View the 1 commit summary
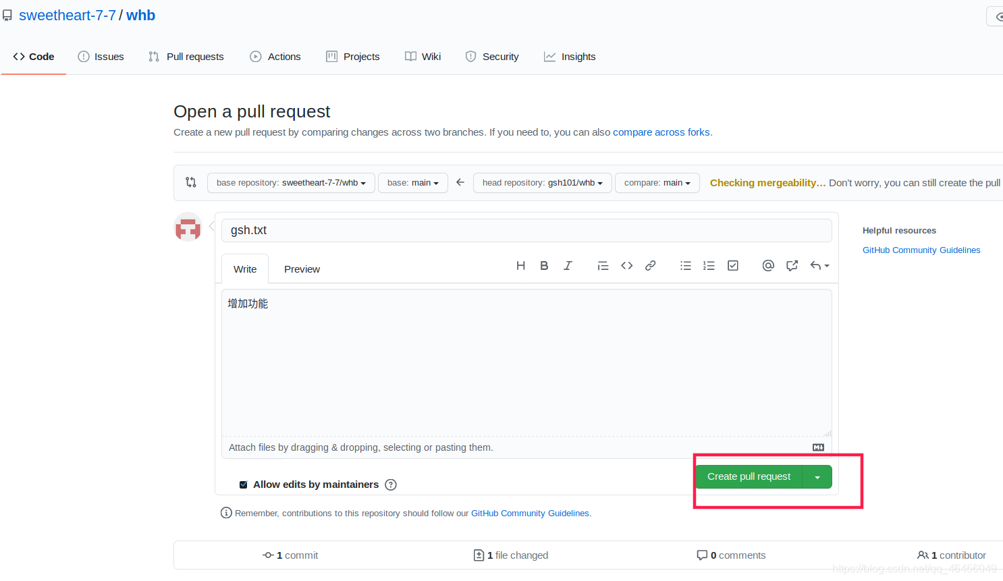This screenshot has width=1003, height=581. [x=290, y=555]
